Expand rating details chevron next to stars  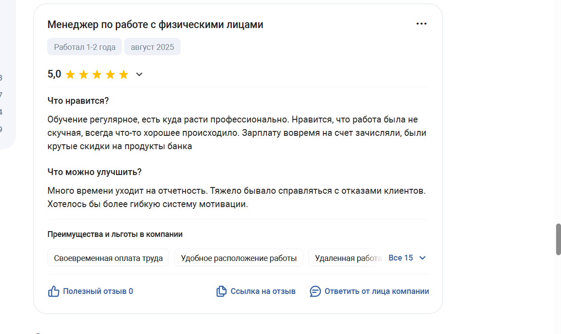pos(139,74)
